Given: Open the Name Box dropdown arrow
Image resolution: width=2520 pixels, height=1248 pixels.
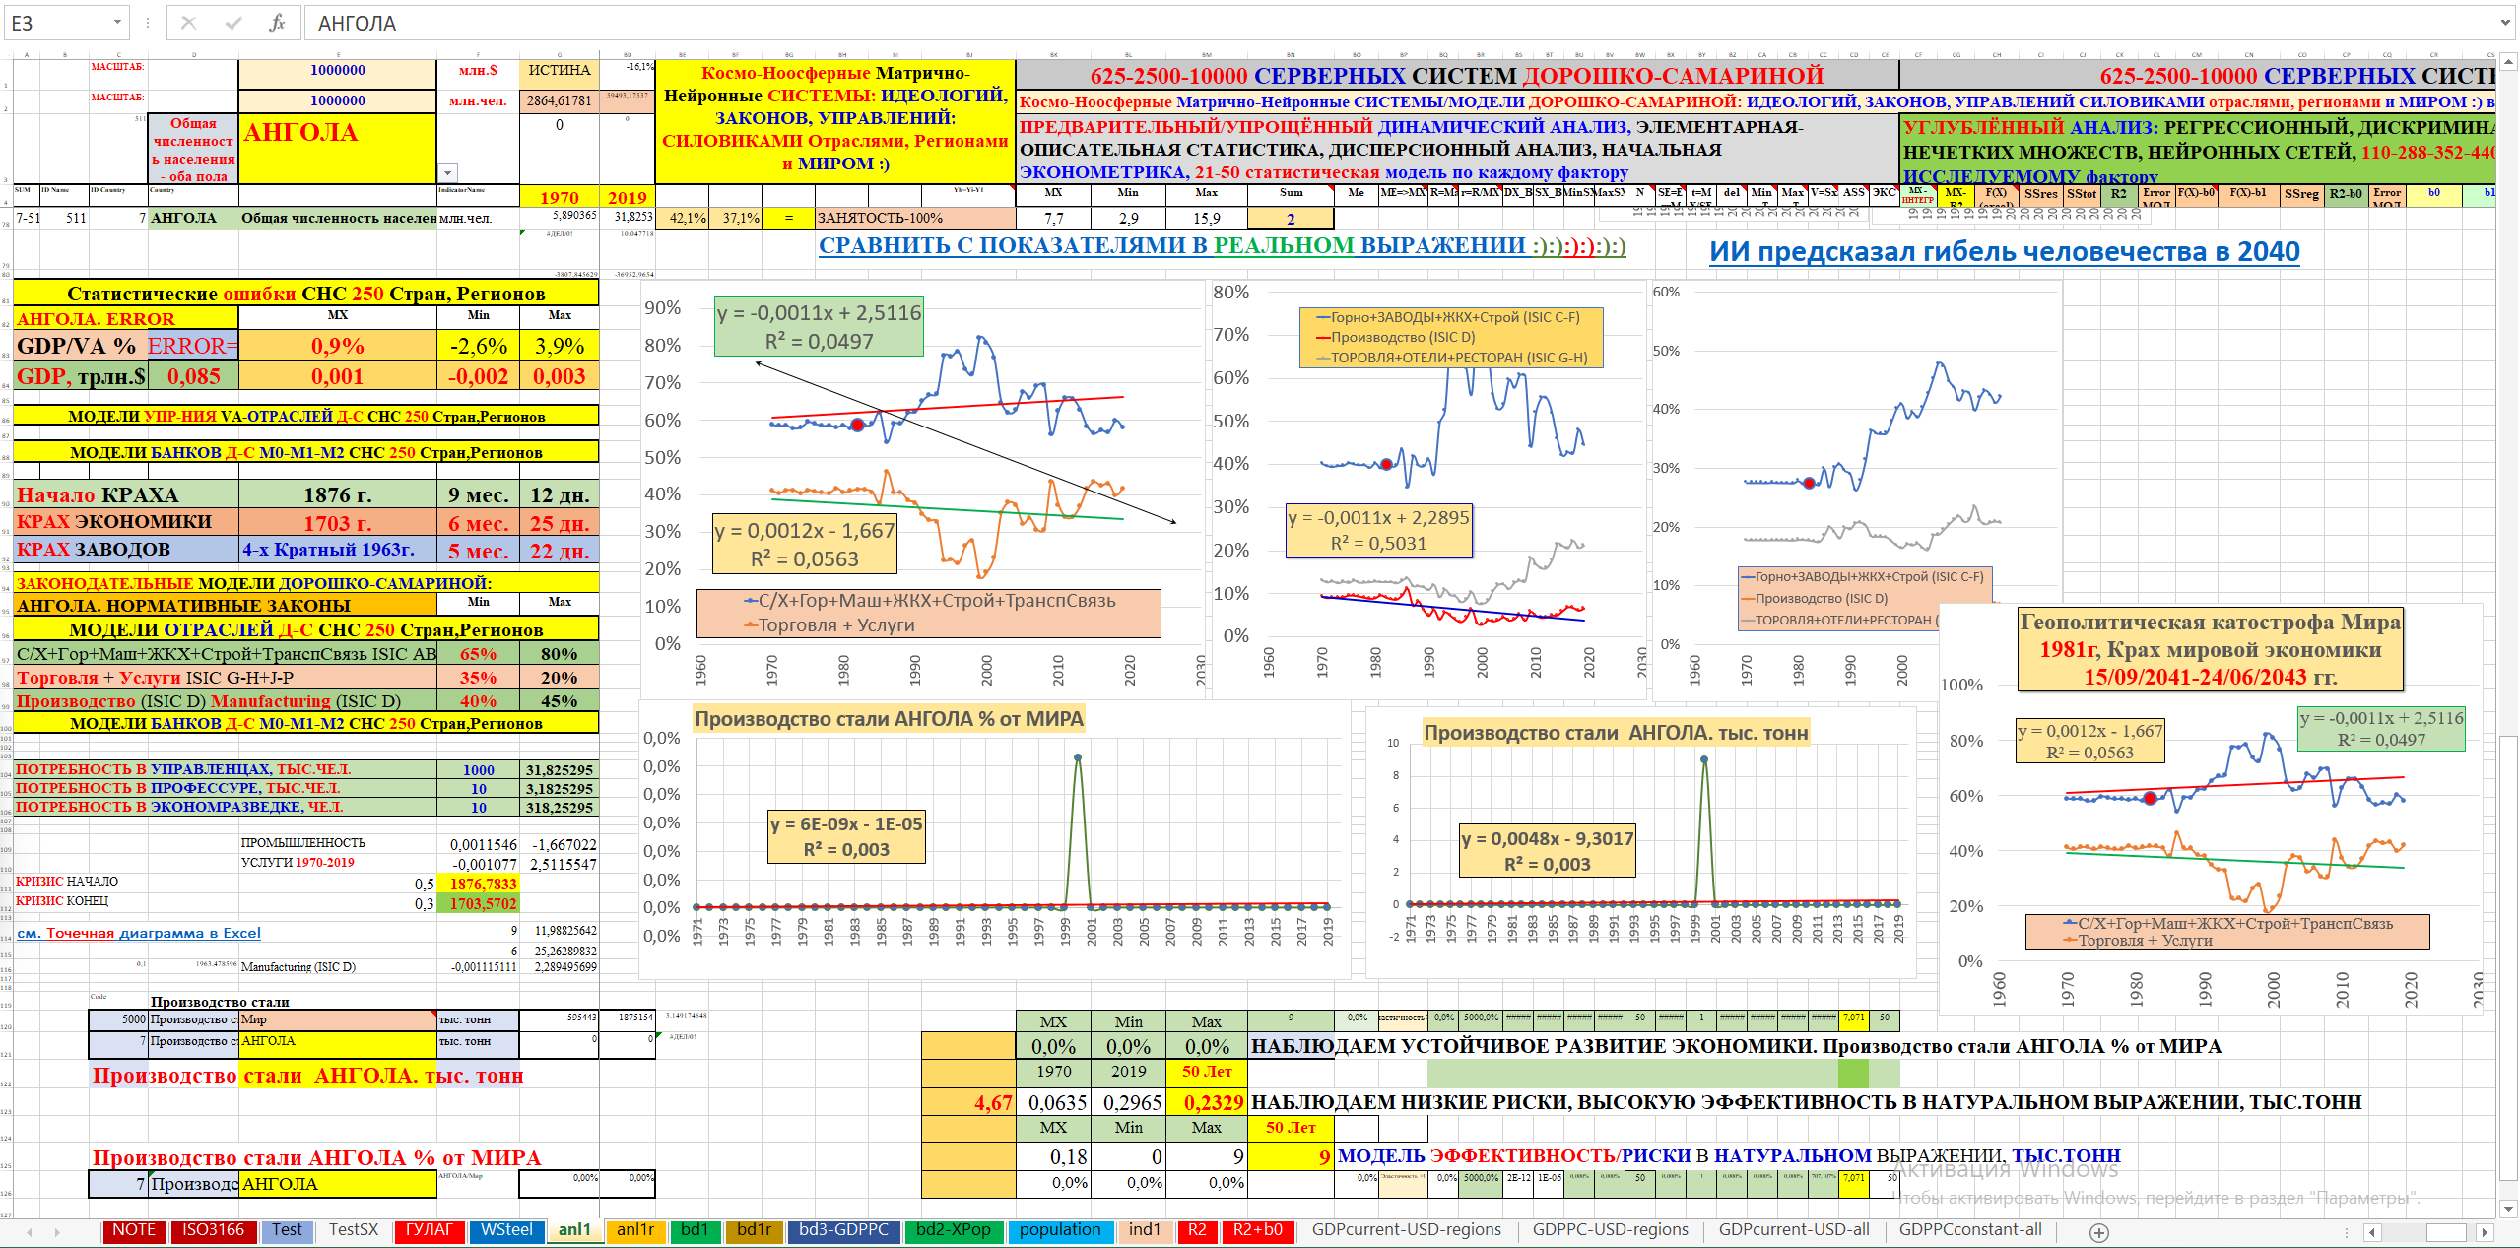Looking at the screenshot, I should click(117, 23).
